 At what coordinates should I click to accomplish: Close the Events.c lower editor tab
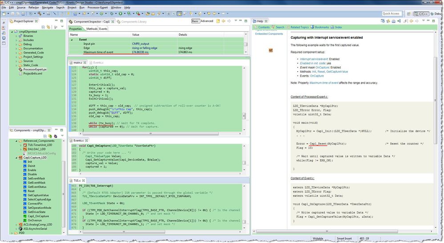86,141
